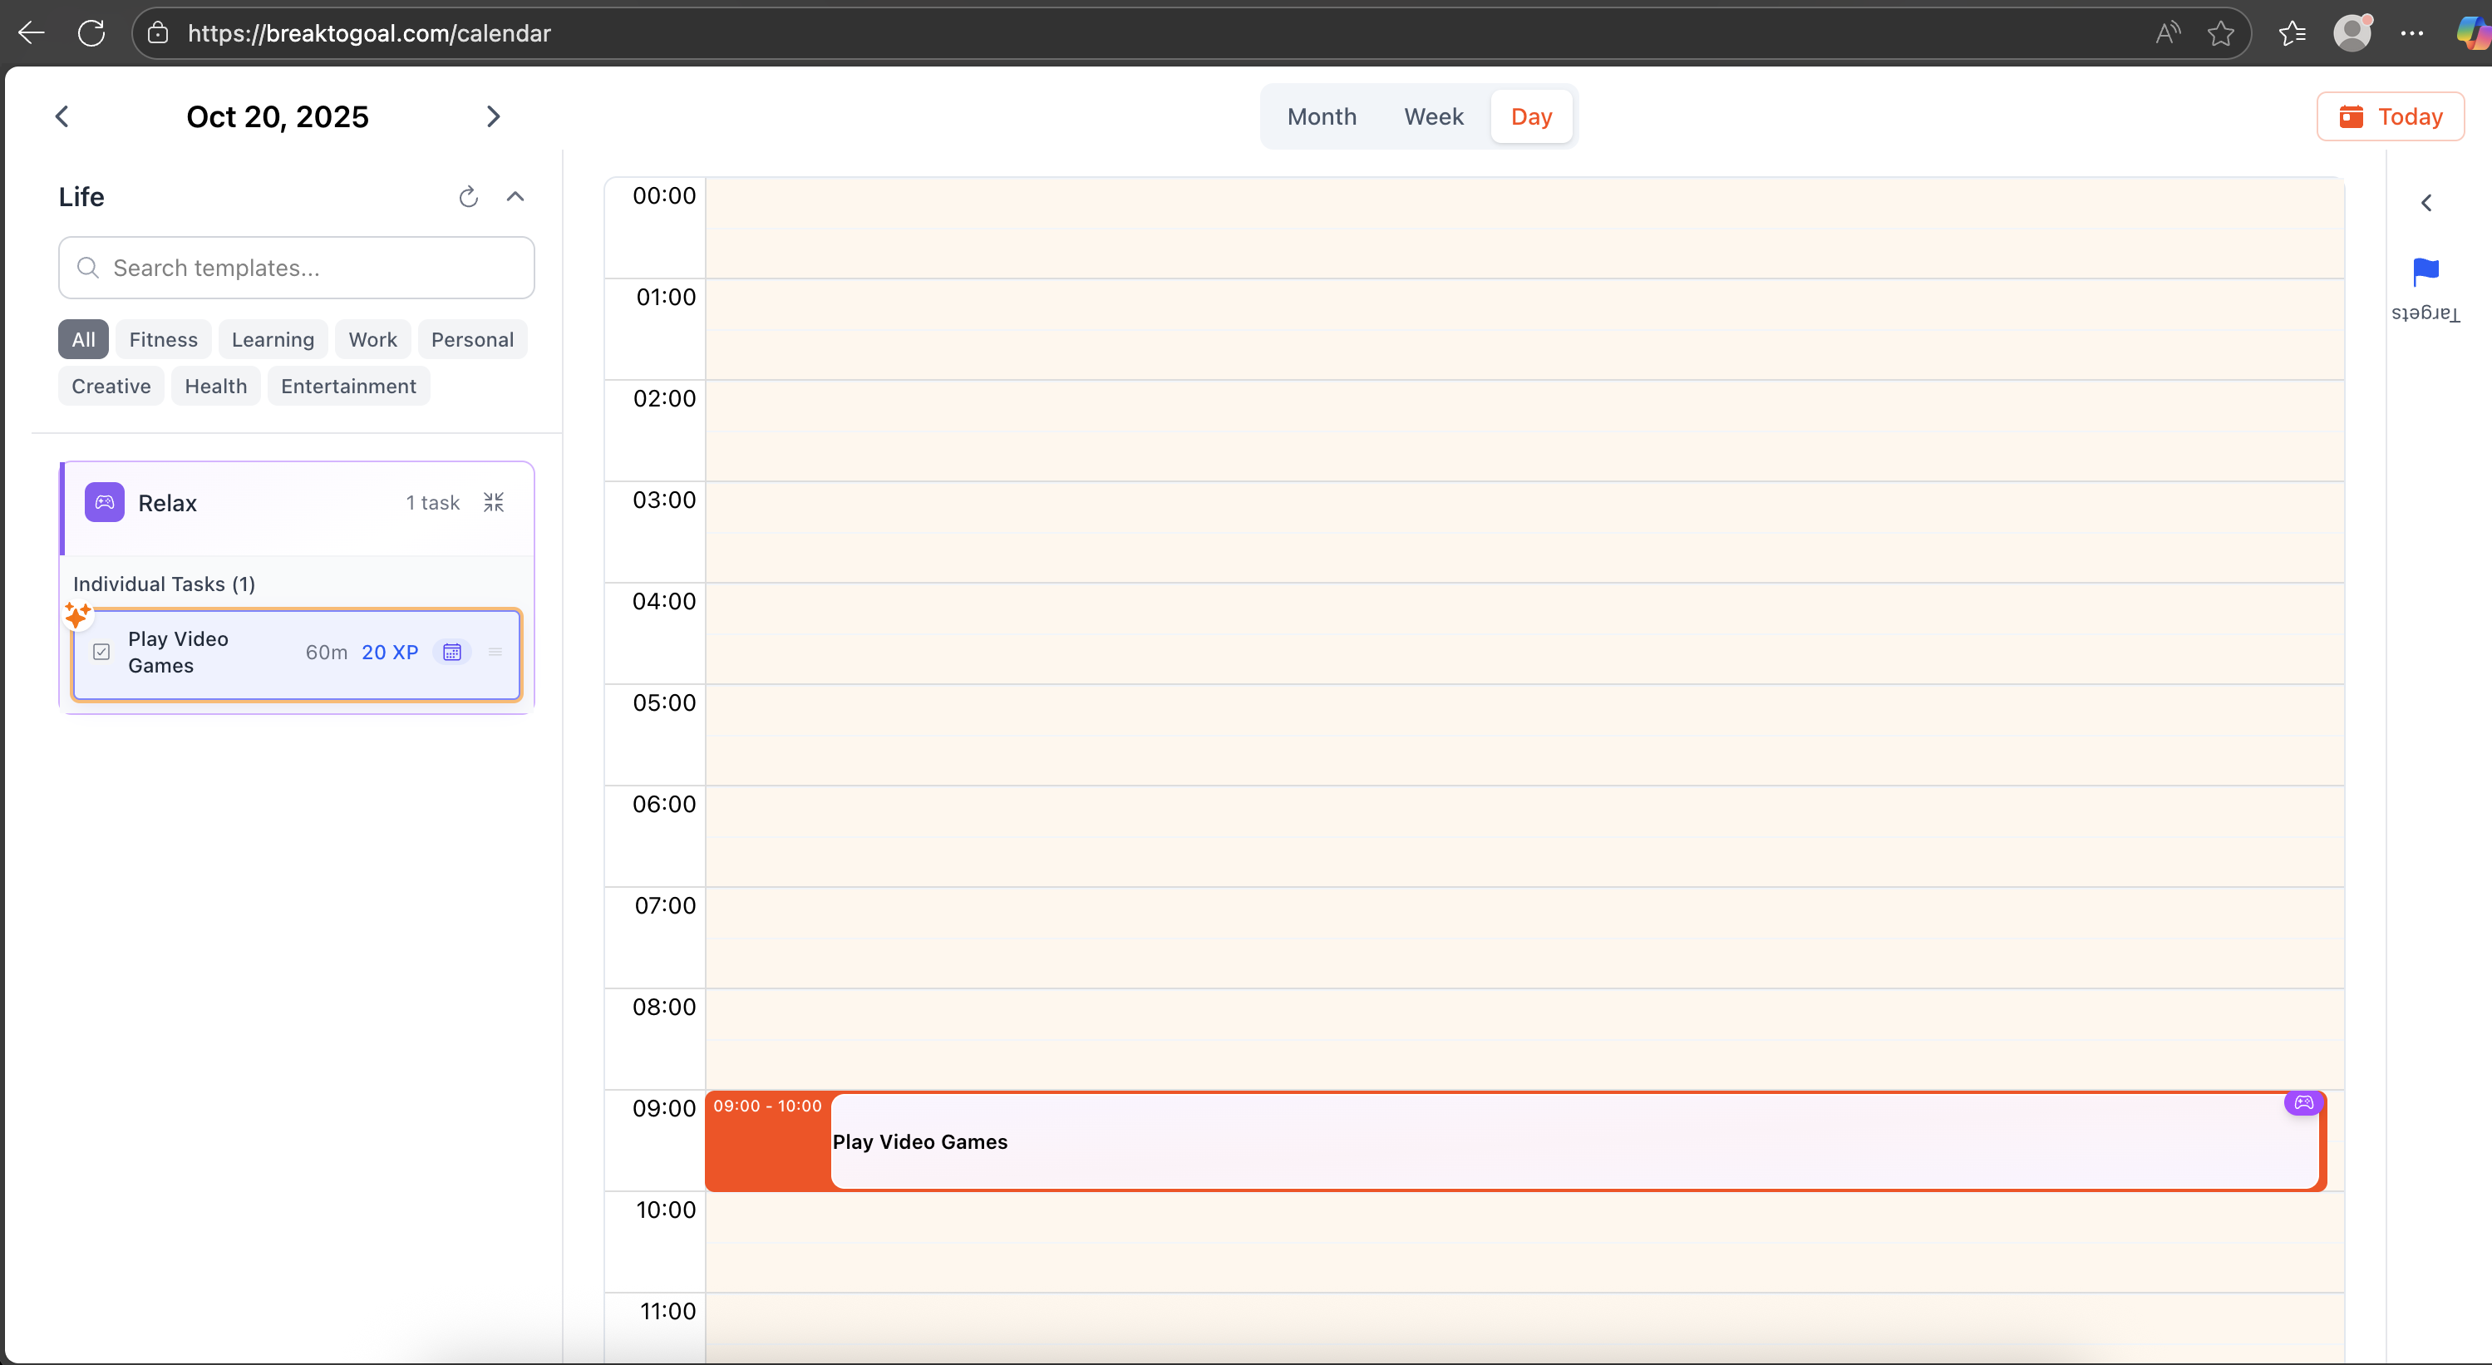The height and width of the screenshot is (1365, 2492).
Task: Toggle read aloud in address bar
Action: (x=2168, y=33)
